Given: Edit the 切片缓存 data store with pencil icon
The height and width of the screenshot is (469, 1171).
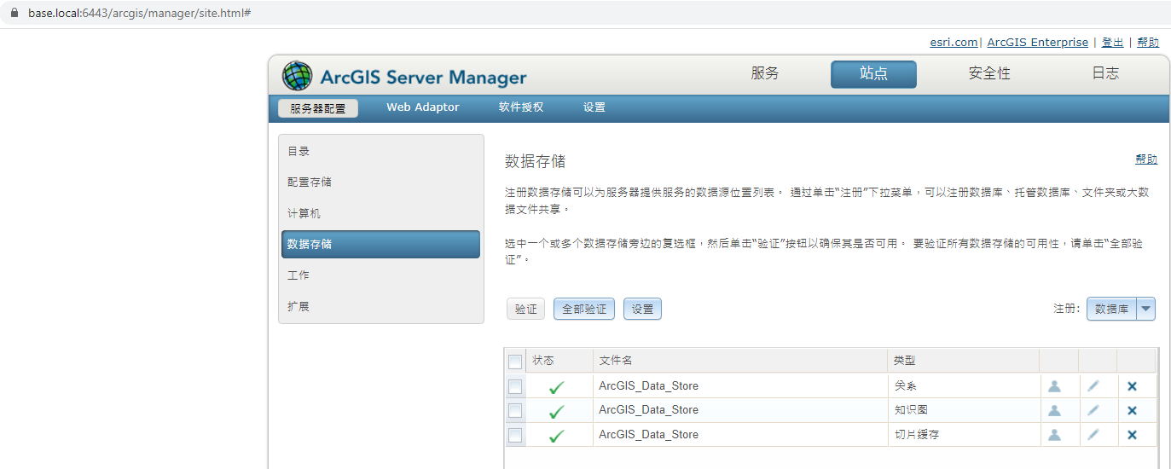Looking at the screenshot, I should click(x=1093, y=435).
